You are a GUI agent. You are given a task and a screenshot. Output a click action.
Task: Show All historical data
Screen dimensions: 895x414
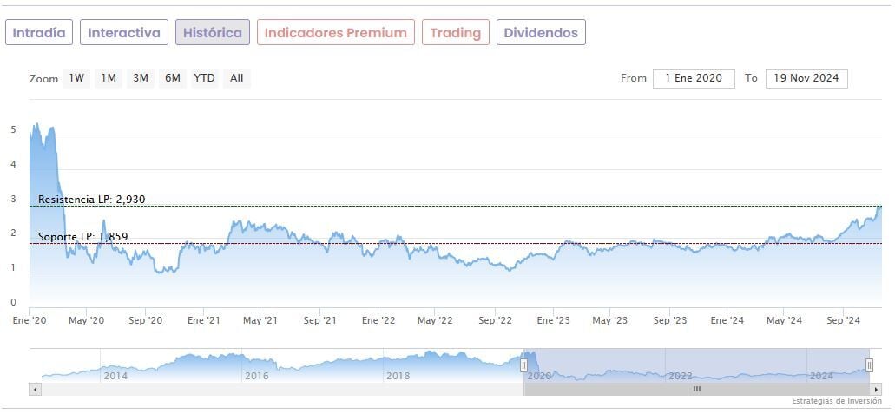[x=236, y=78]
